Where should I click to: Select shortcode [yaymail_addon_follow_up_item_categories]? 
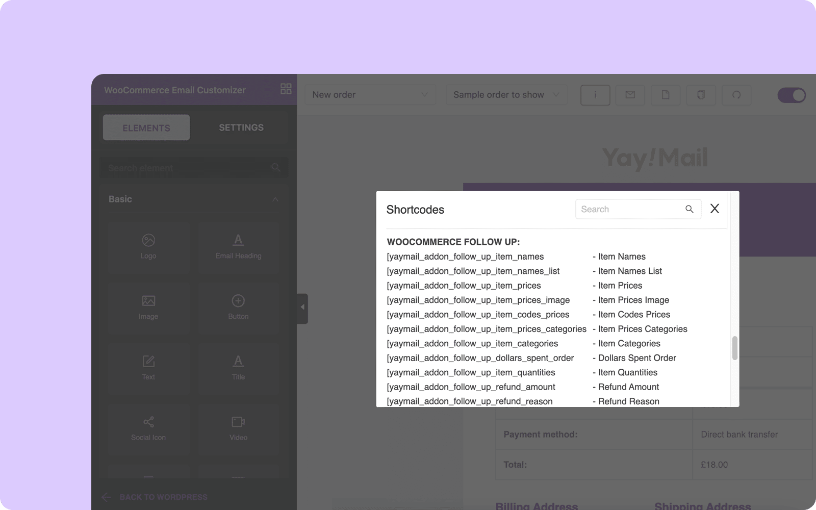click(x=472, y=344)
